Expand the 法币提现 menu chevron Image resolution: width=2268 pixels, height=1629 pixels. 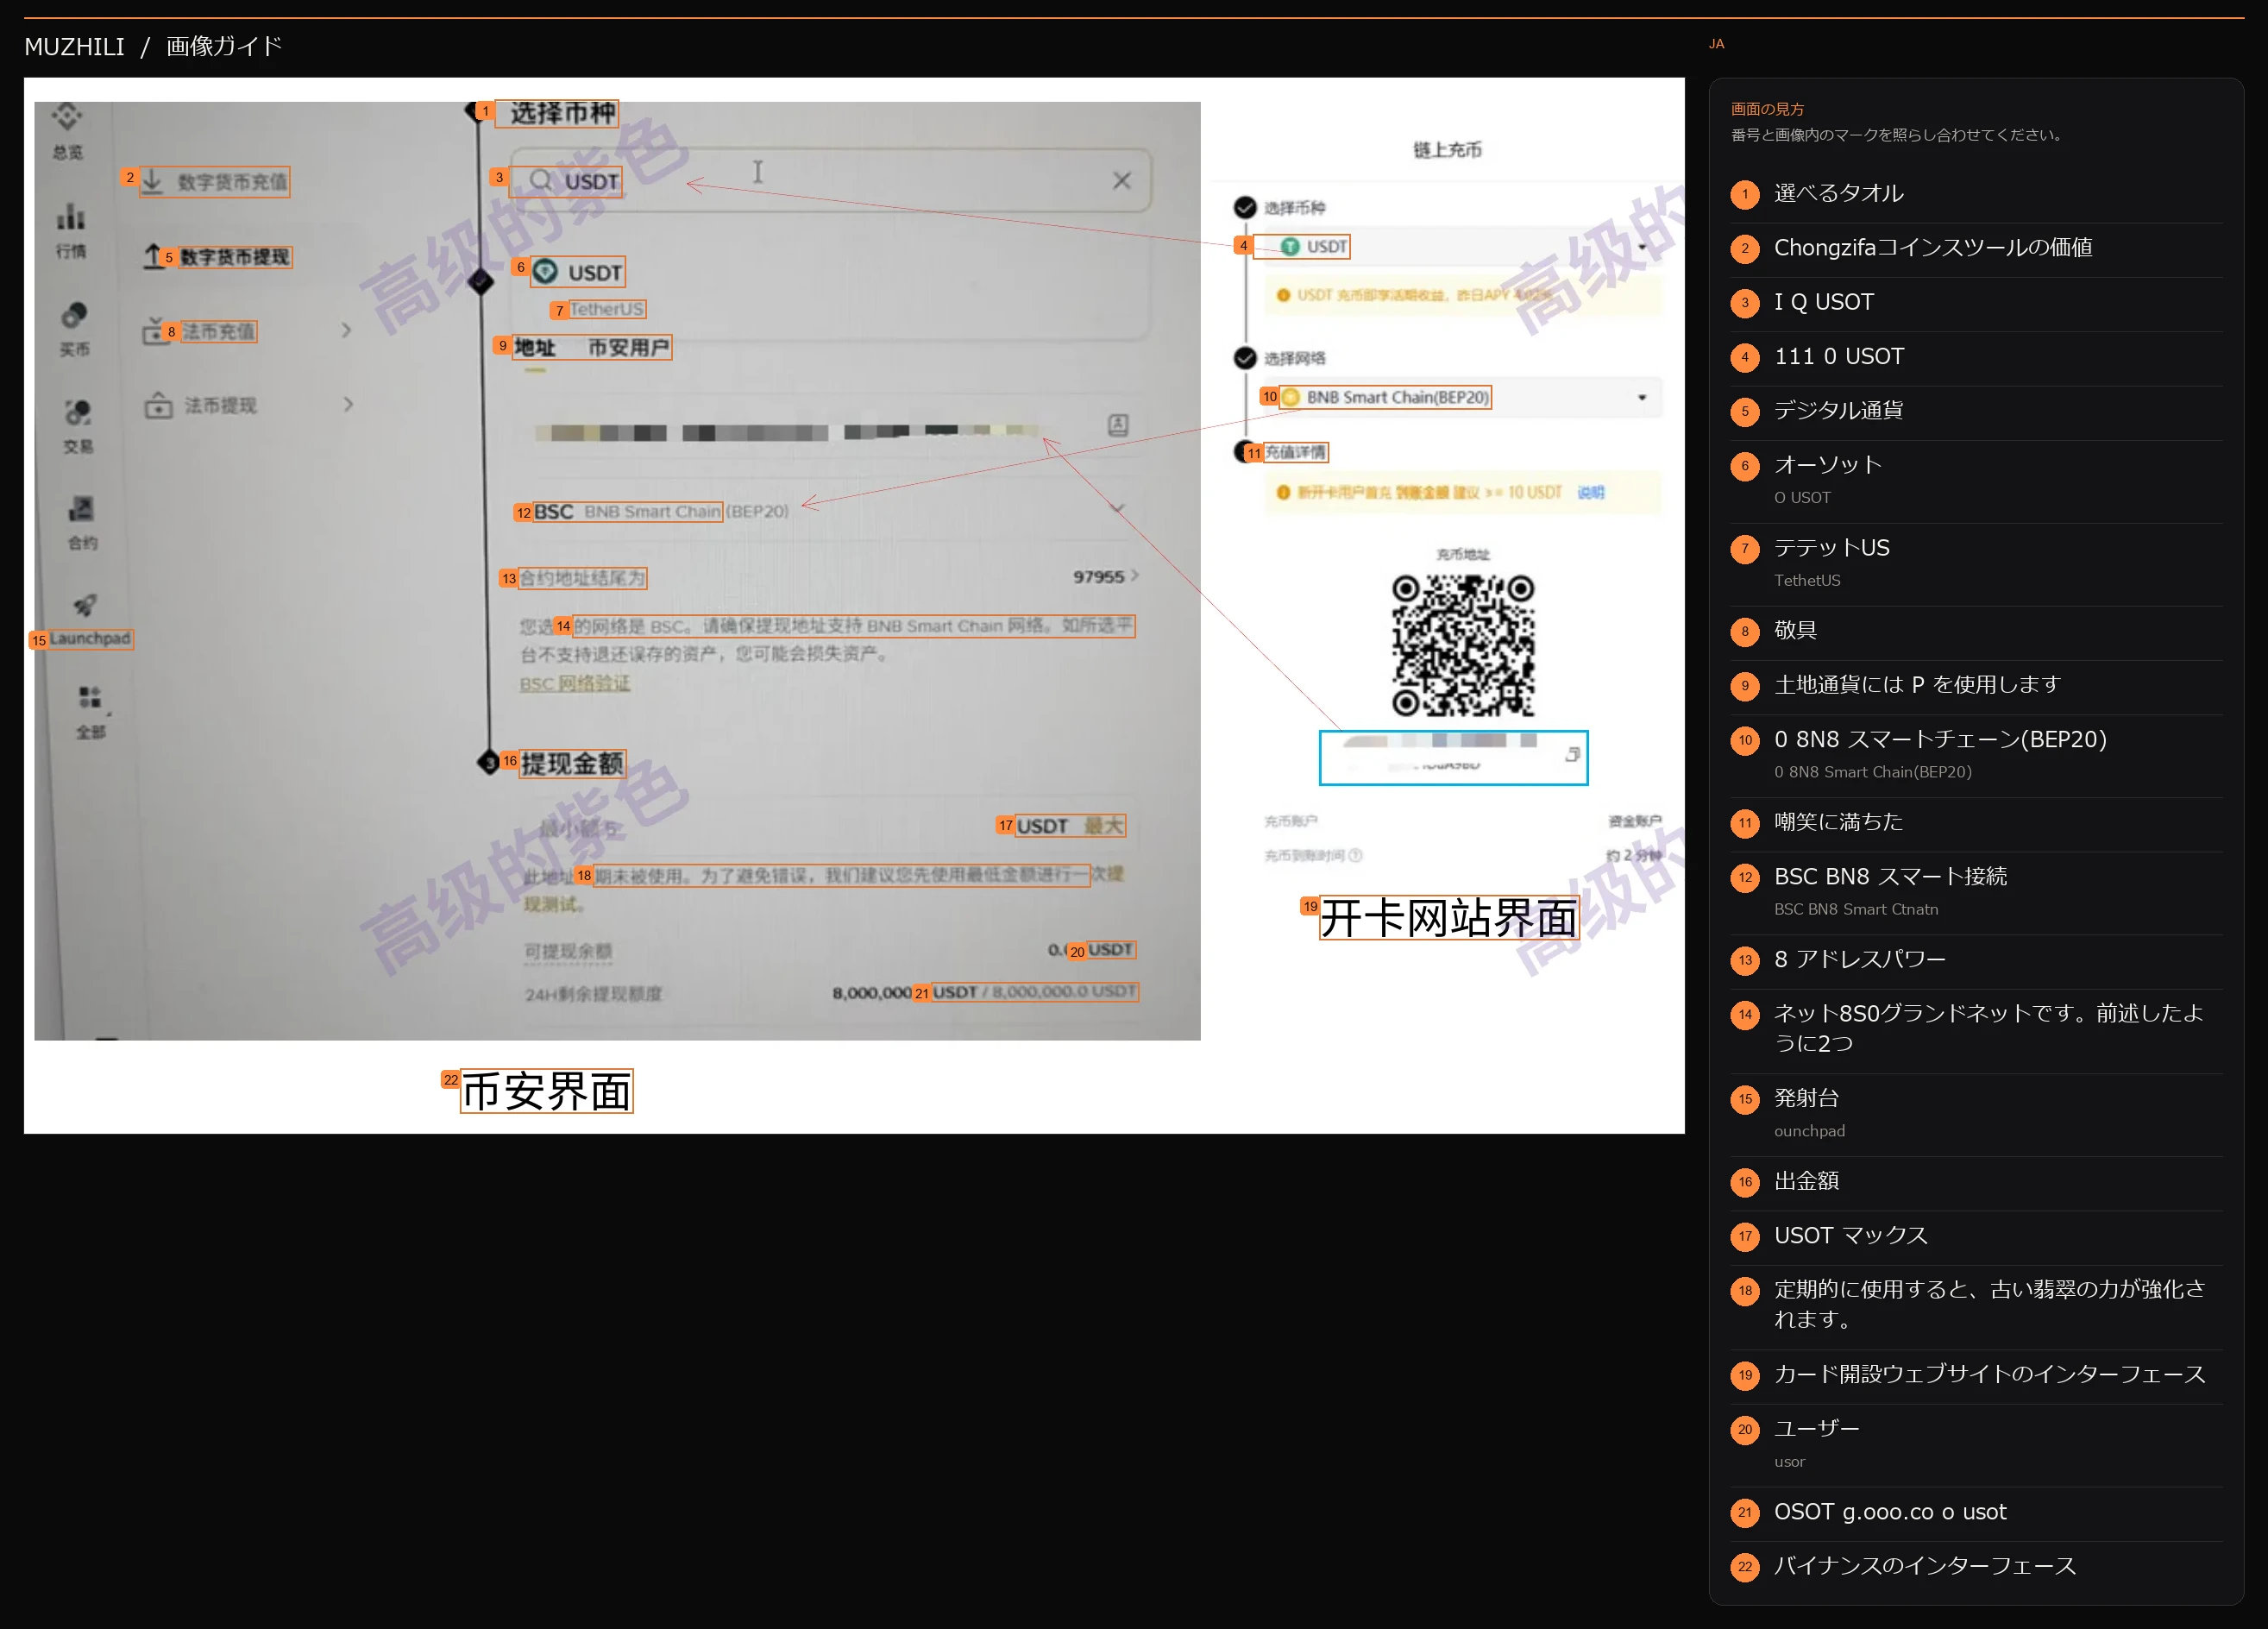348,405
